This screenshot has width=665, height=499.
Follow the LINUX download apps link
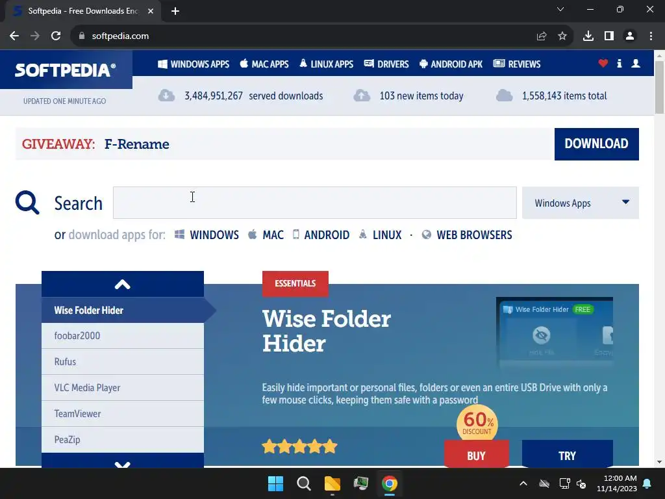(x=380, y=235)
